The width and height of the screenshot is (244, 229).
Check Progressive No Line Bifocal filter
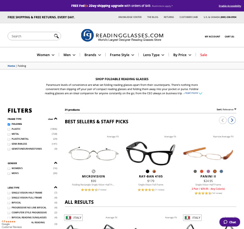(x=9, y=208)
